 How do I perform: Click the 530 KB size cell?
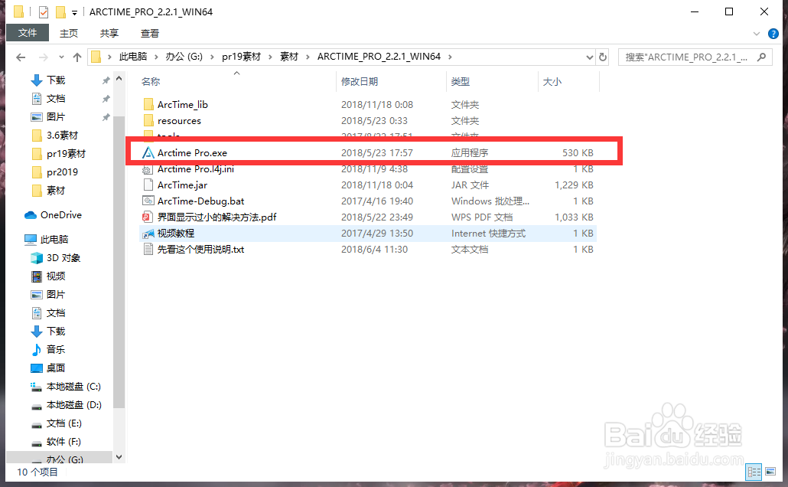[x=578, y=153]
